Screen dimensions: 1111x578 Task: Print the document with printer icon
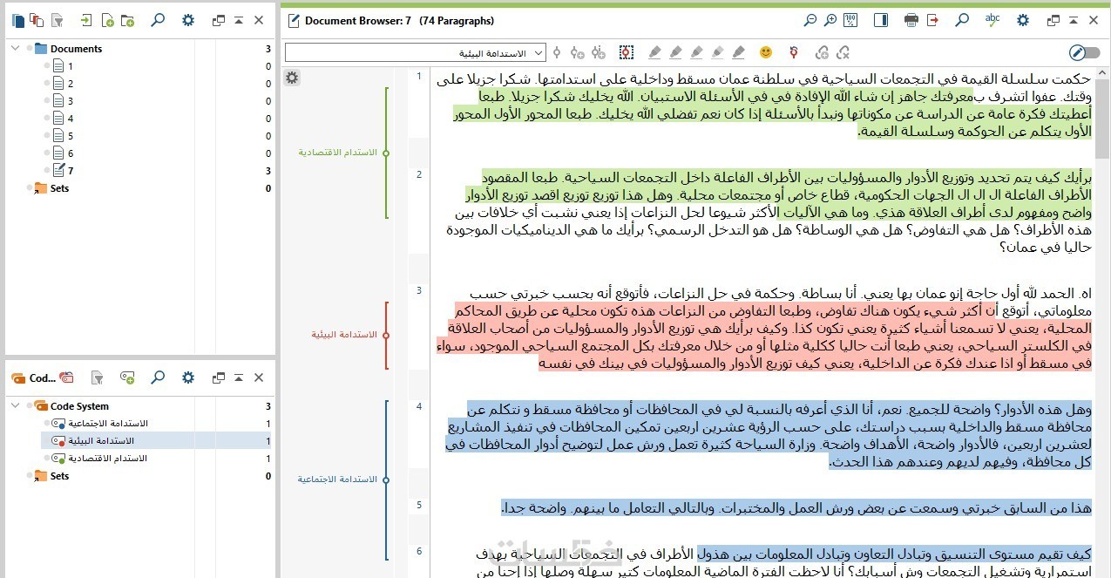pos(911,20)
